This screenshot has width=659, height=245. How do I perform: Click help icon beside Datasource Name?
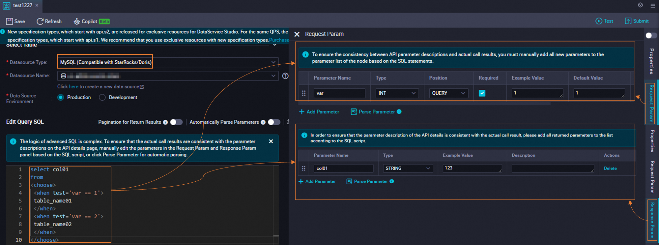coord(285,76)
